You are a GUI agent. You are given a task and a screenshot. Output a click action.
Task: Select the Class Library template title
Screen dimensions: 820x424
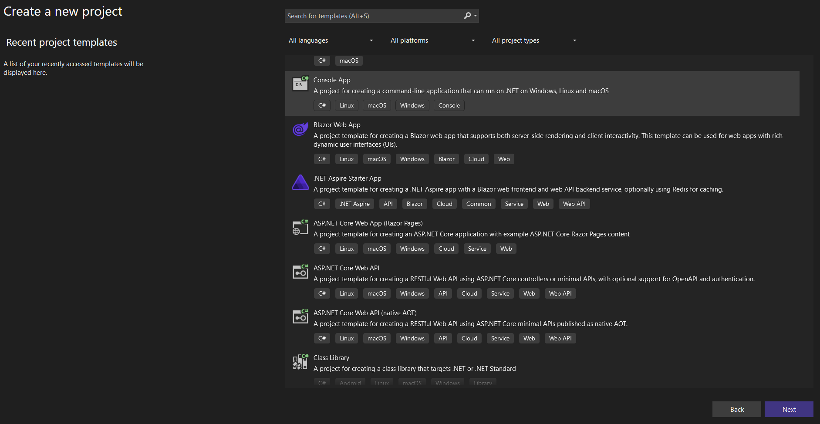tap(331, 358)
